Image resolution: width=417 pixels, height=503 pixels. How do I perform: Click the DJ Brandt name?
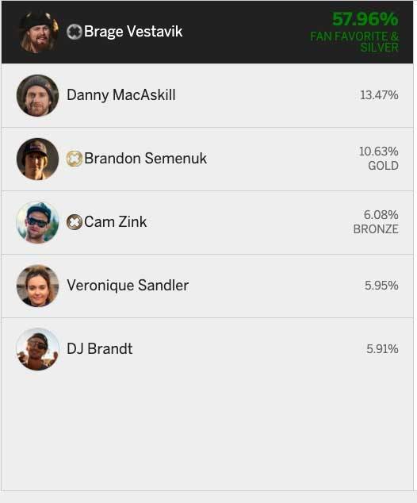pos(99,349)
